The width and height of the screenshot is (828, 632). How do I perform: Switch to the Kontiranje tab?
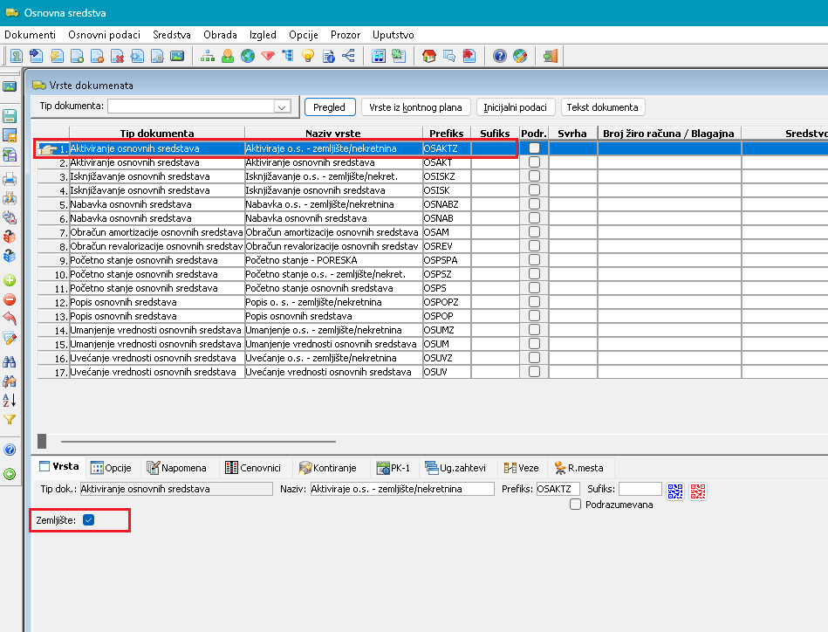328,468
